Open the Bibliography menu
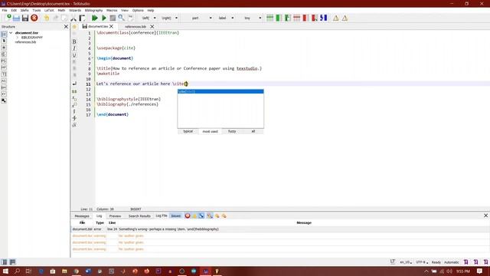This screenshot has height=276, width=490. [x=93, y=10]
